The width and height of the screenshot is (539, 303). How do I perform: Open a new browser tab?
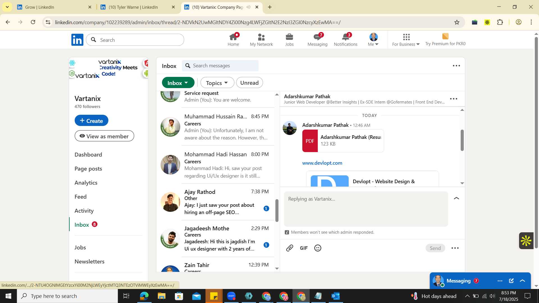coord(270,7)
